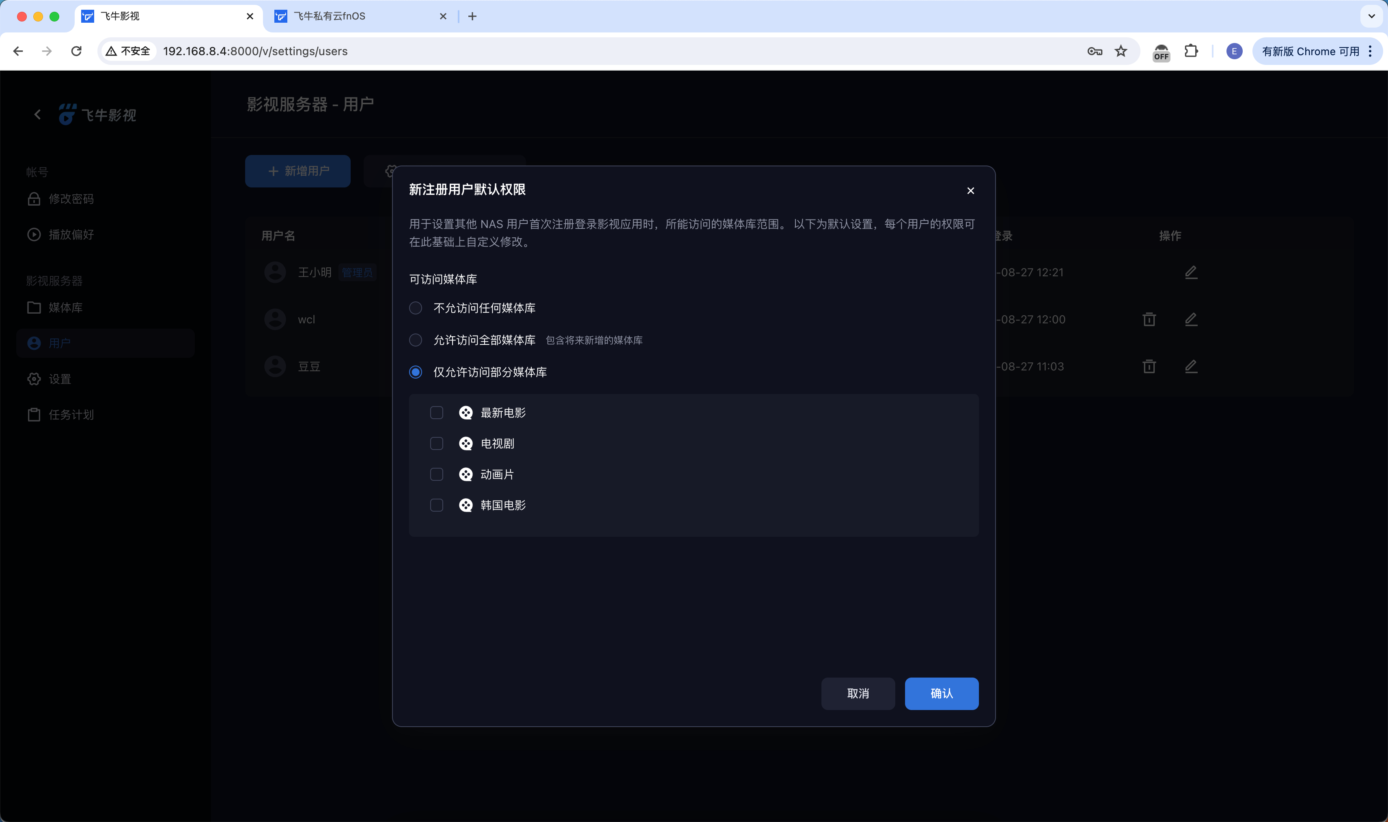The image size is (1388, 822).
Task: Click the password key icon in address bar
Action: pyautogui.click(x=1094, y=51)
